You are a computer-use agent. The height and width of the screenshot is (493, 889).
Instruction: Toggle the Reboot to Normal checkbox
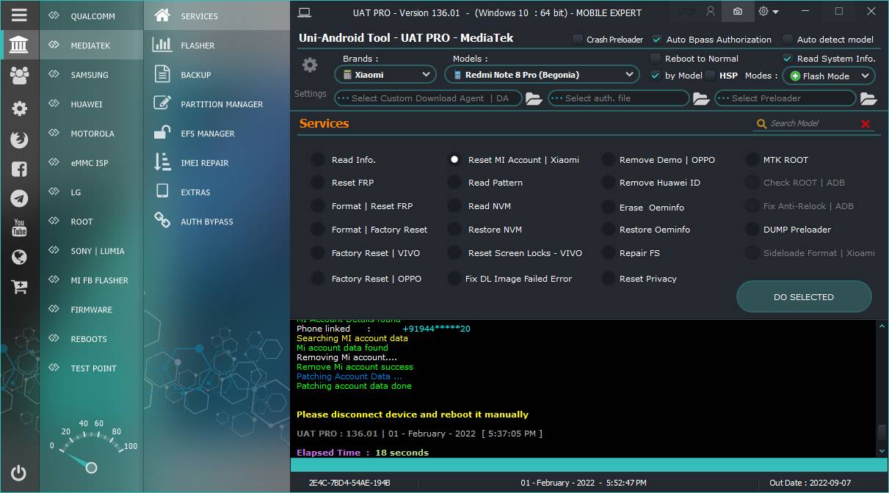click(656, 59)
